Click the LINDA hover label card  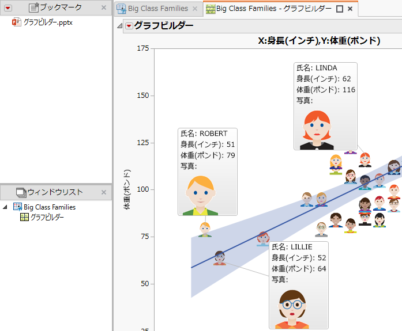pos(325,106)
